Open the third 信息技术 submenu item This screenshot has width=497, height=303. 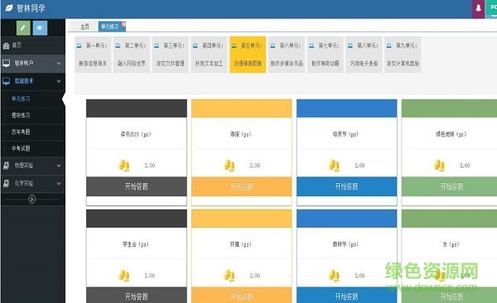(33, 132)
